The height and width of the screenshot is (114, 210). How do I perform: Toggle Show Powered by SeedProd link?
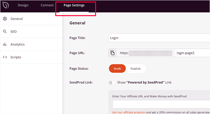tap(112, 83)
